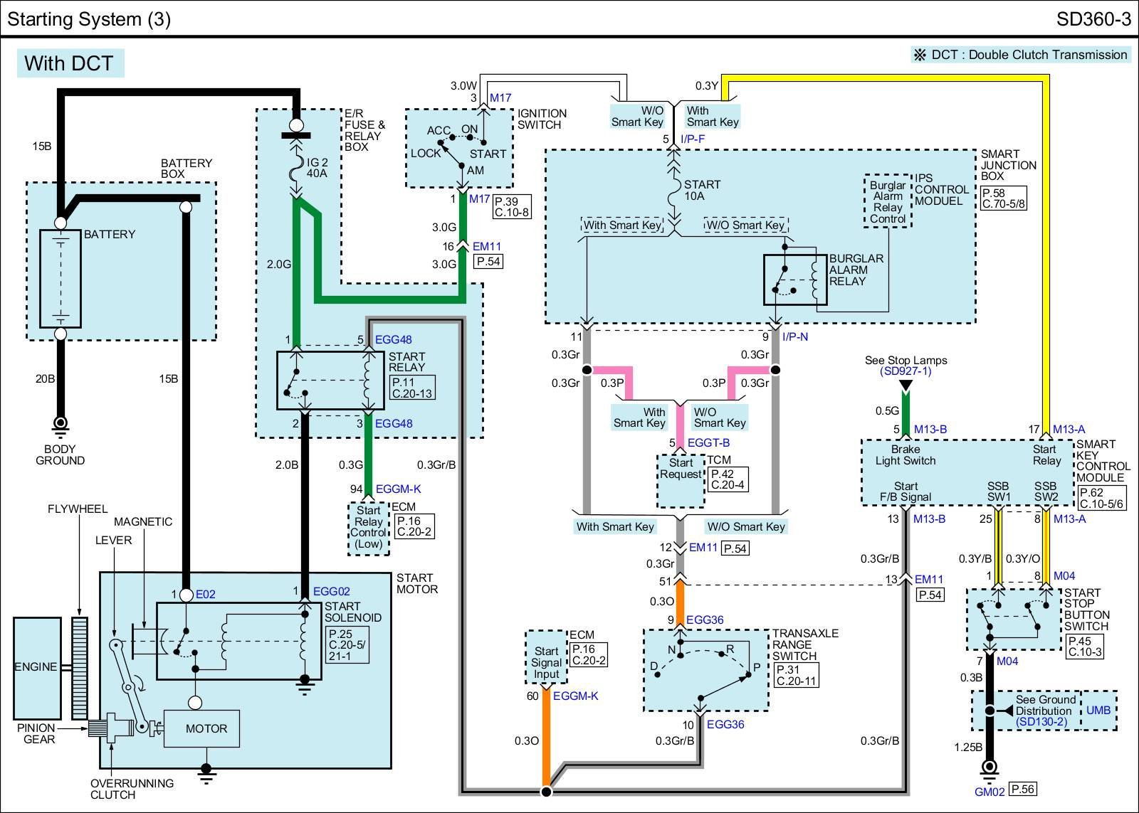
Task: Select the flywheel graphic beside the engine
Action: click(79, 669)
